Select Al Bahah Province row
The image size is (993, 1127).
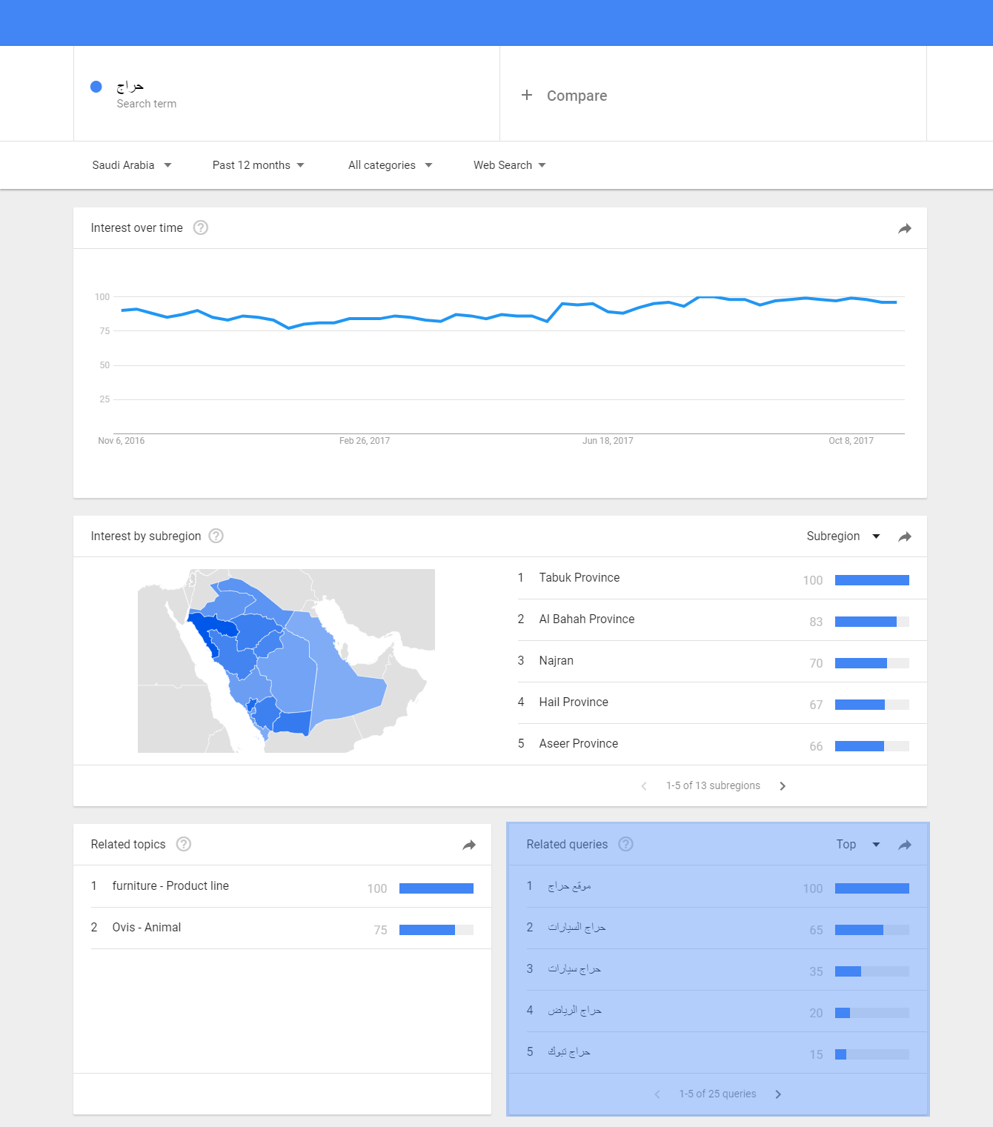point(723,619)
